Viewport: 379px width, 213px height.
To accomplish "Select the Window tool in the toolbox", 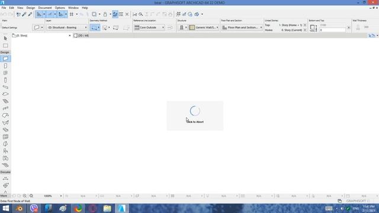I will pyautogui.click(x=5, y=73).
